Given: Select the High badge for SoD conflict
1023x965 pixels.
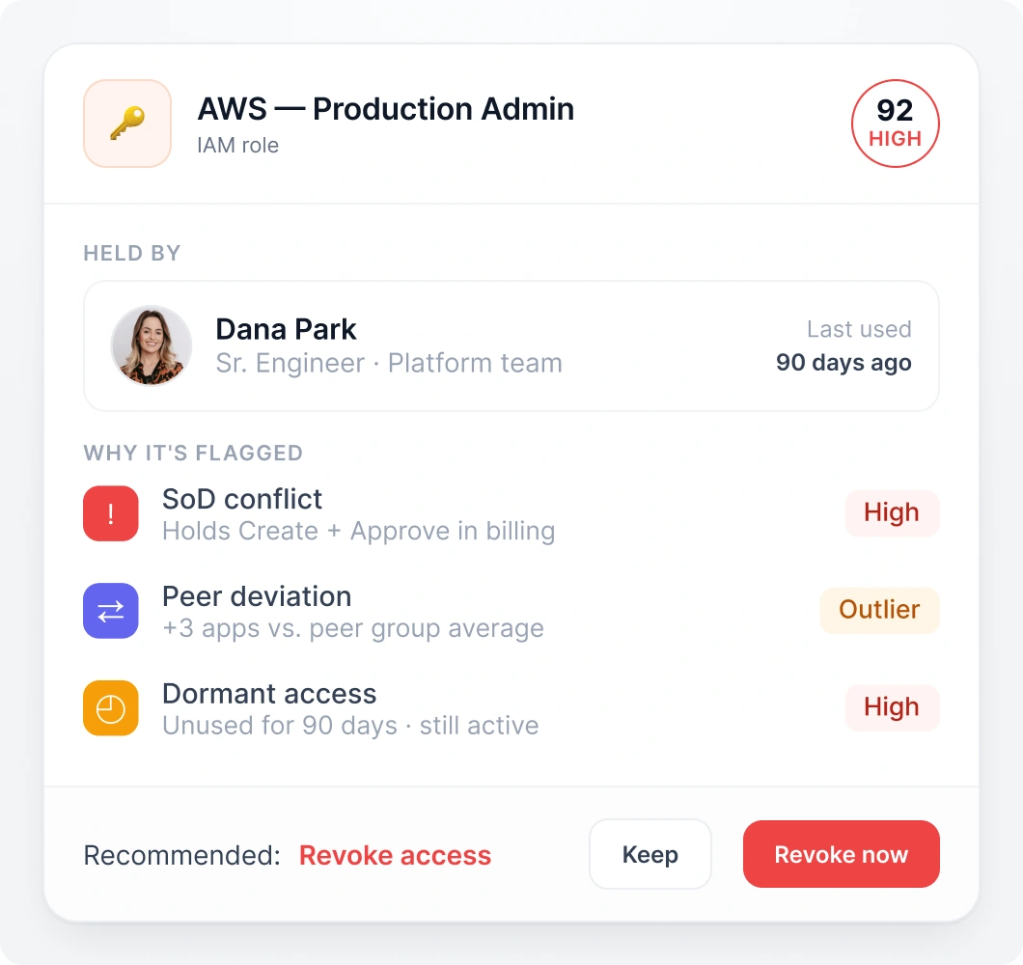Looking at the screenshot, I should click(x=892, y=512).
